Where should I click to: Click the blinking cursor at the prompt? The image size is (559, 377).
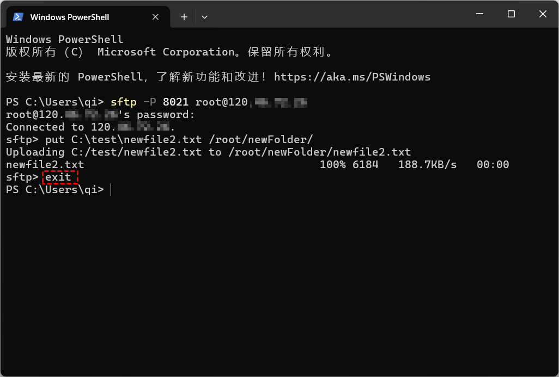(x=111, y=189)
